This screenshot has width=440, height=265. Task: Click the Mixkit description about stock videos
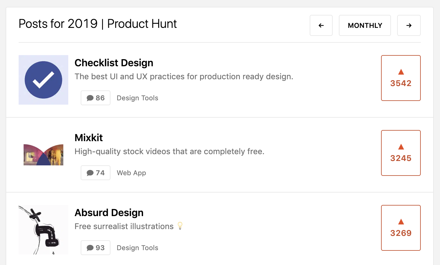tap(169, 151)
